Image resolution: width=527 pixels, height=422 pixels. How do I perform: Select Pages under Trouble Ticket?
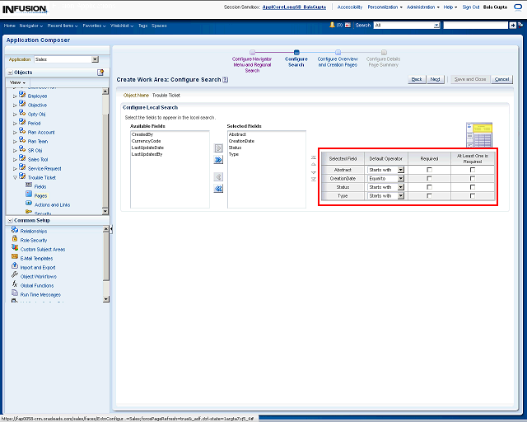(40, 195)
